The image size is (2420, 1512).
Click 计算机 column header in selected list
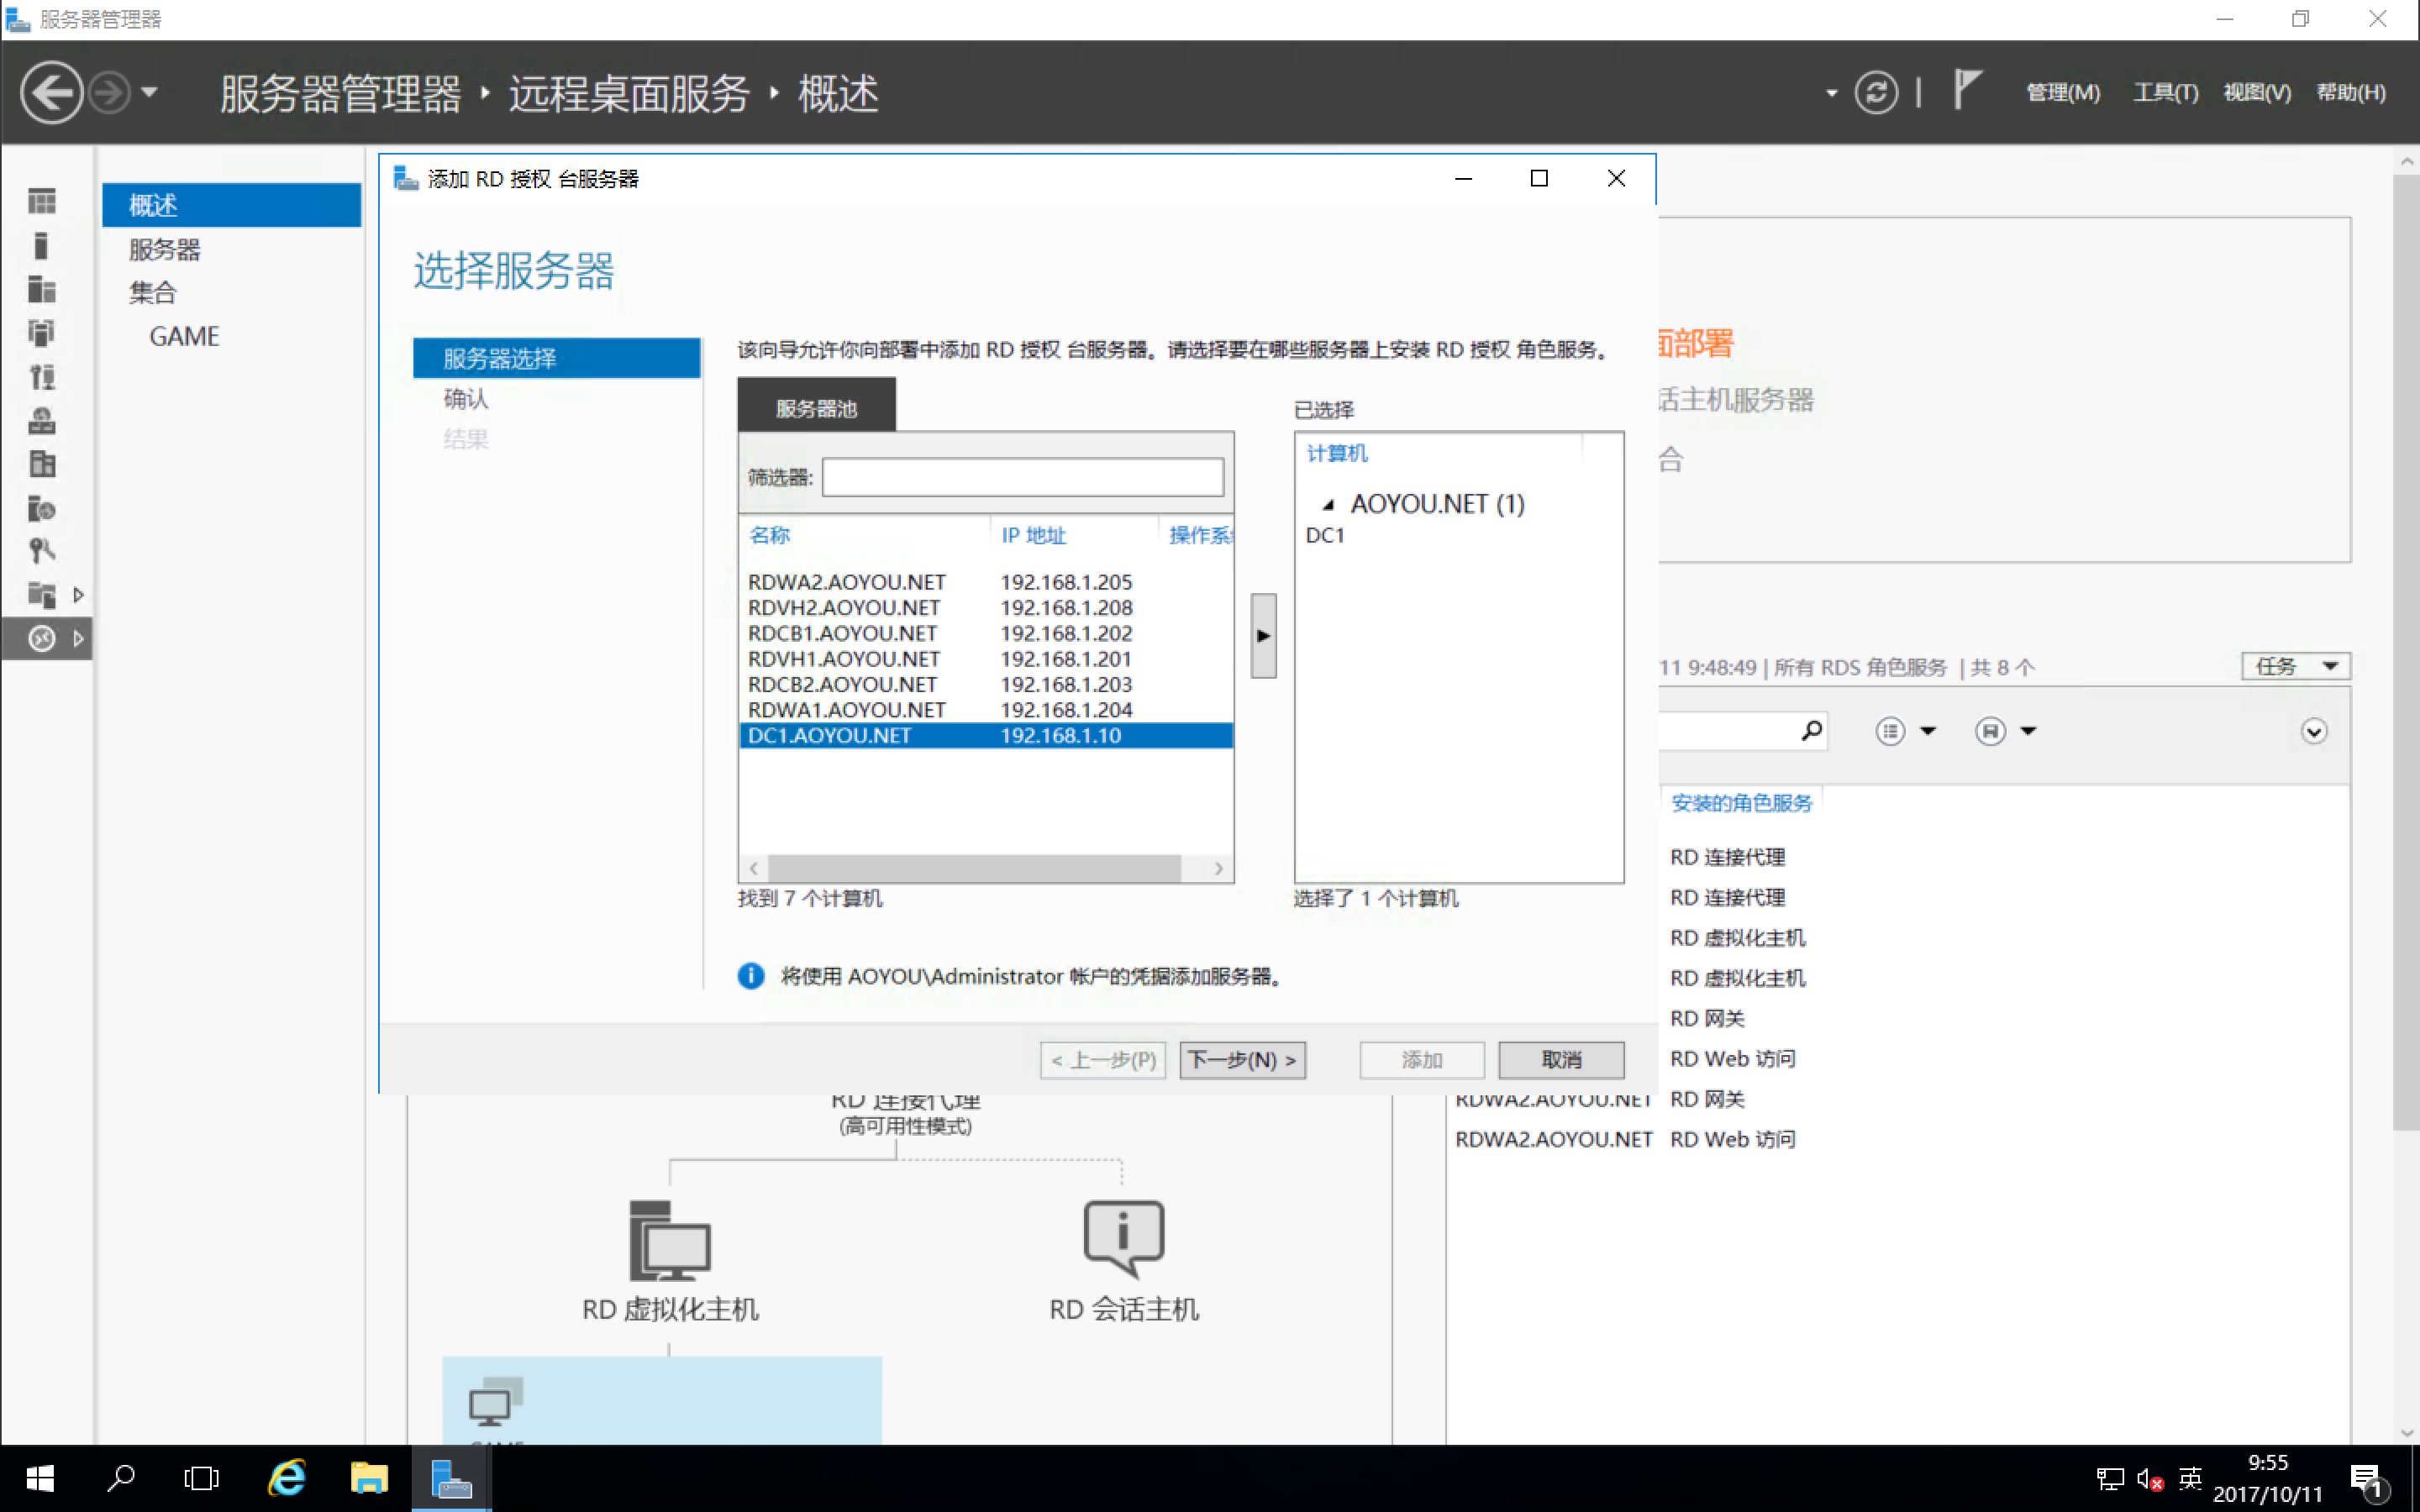point(1337,453)
